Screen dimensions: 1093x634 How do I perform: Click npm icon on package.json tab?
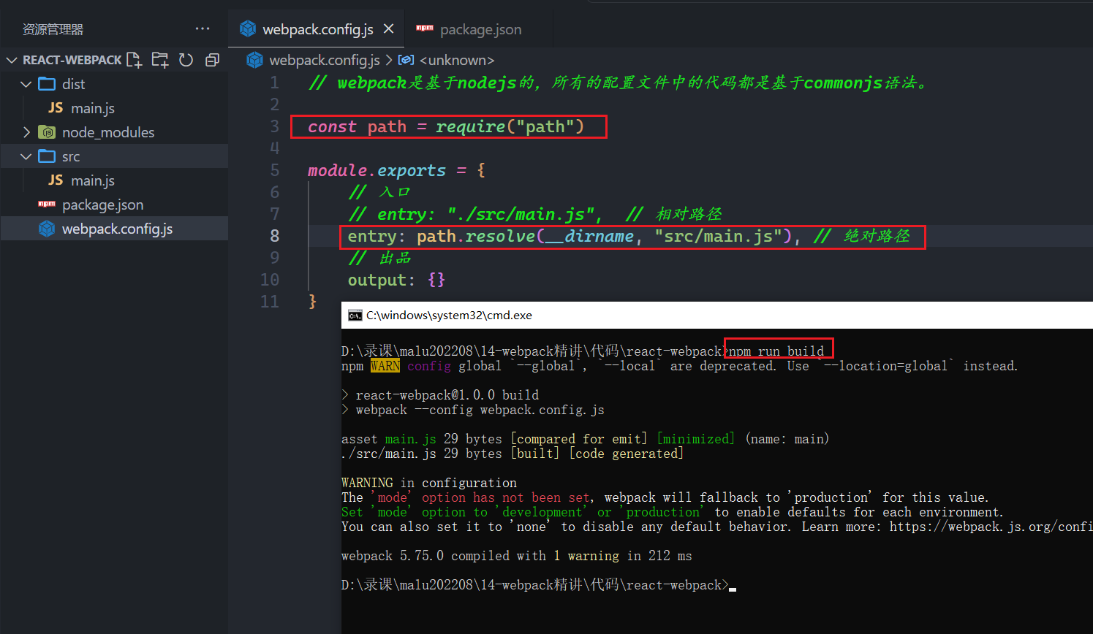[x=425, y=28]
